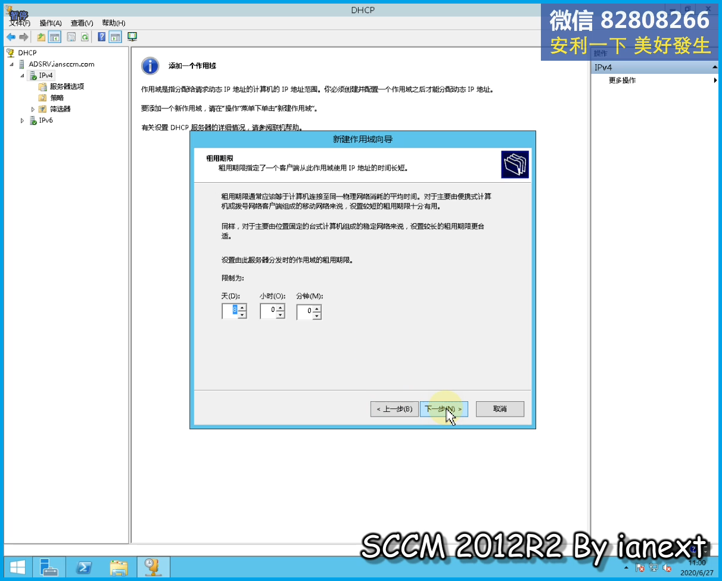Increase the 小时(O) hours value

click(281, 308)
